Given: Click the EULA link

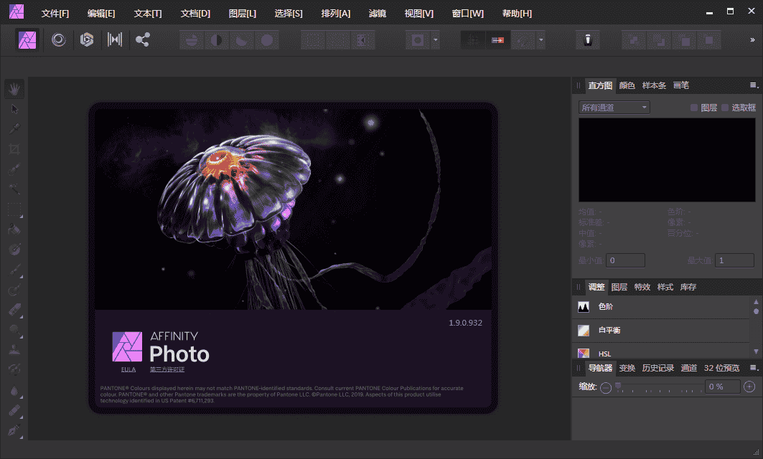Looking at the screenshot, I should 128,368.
